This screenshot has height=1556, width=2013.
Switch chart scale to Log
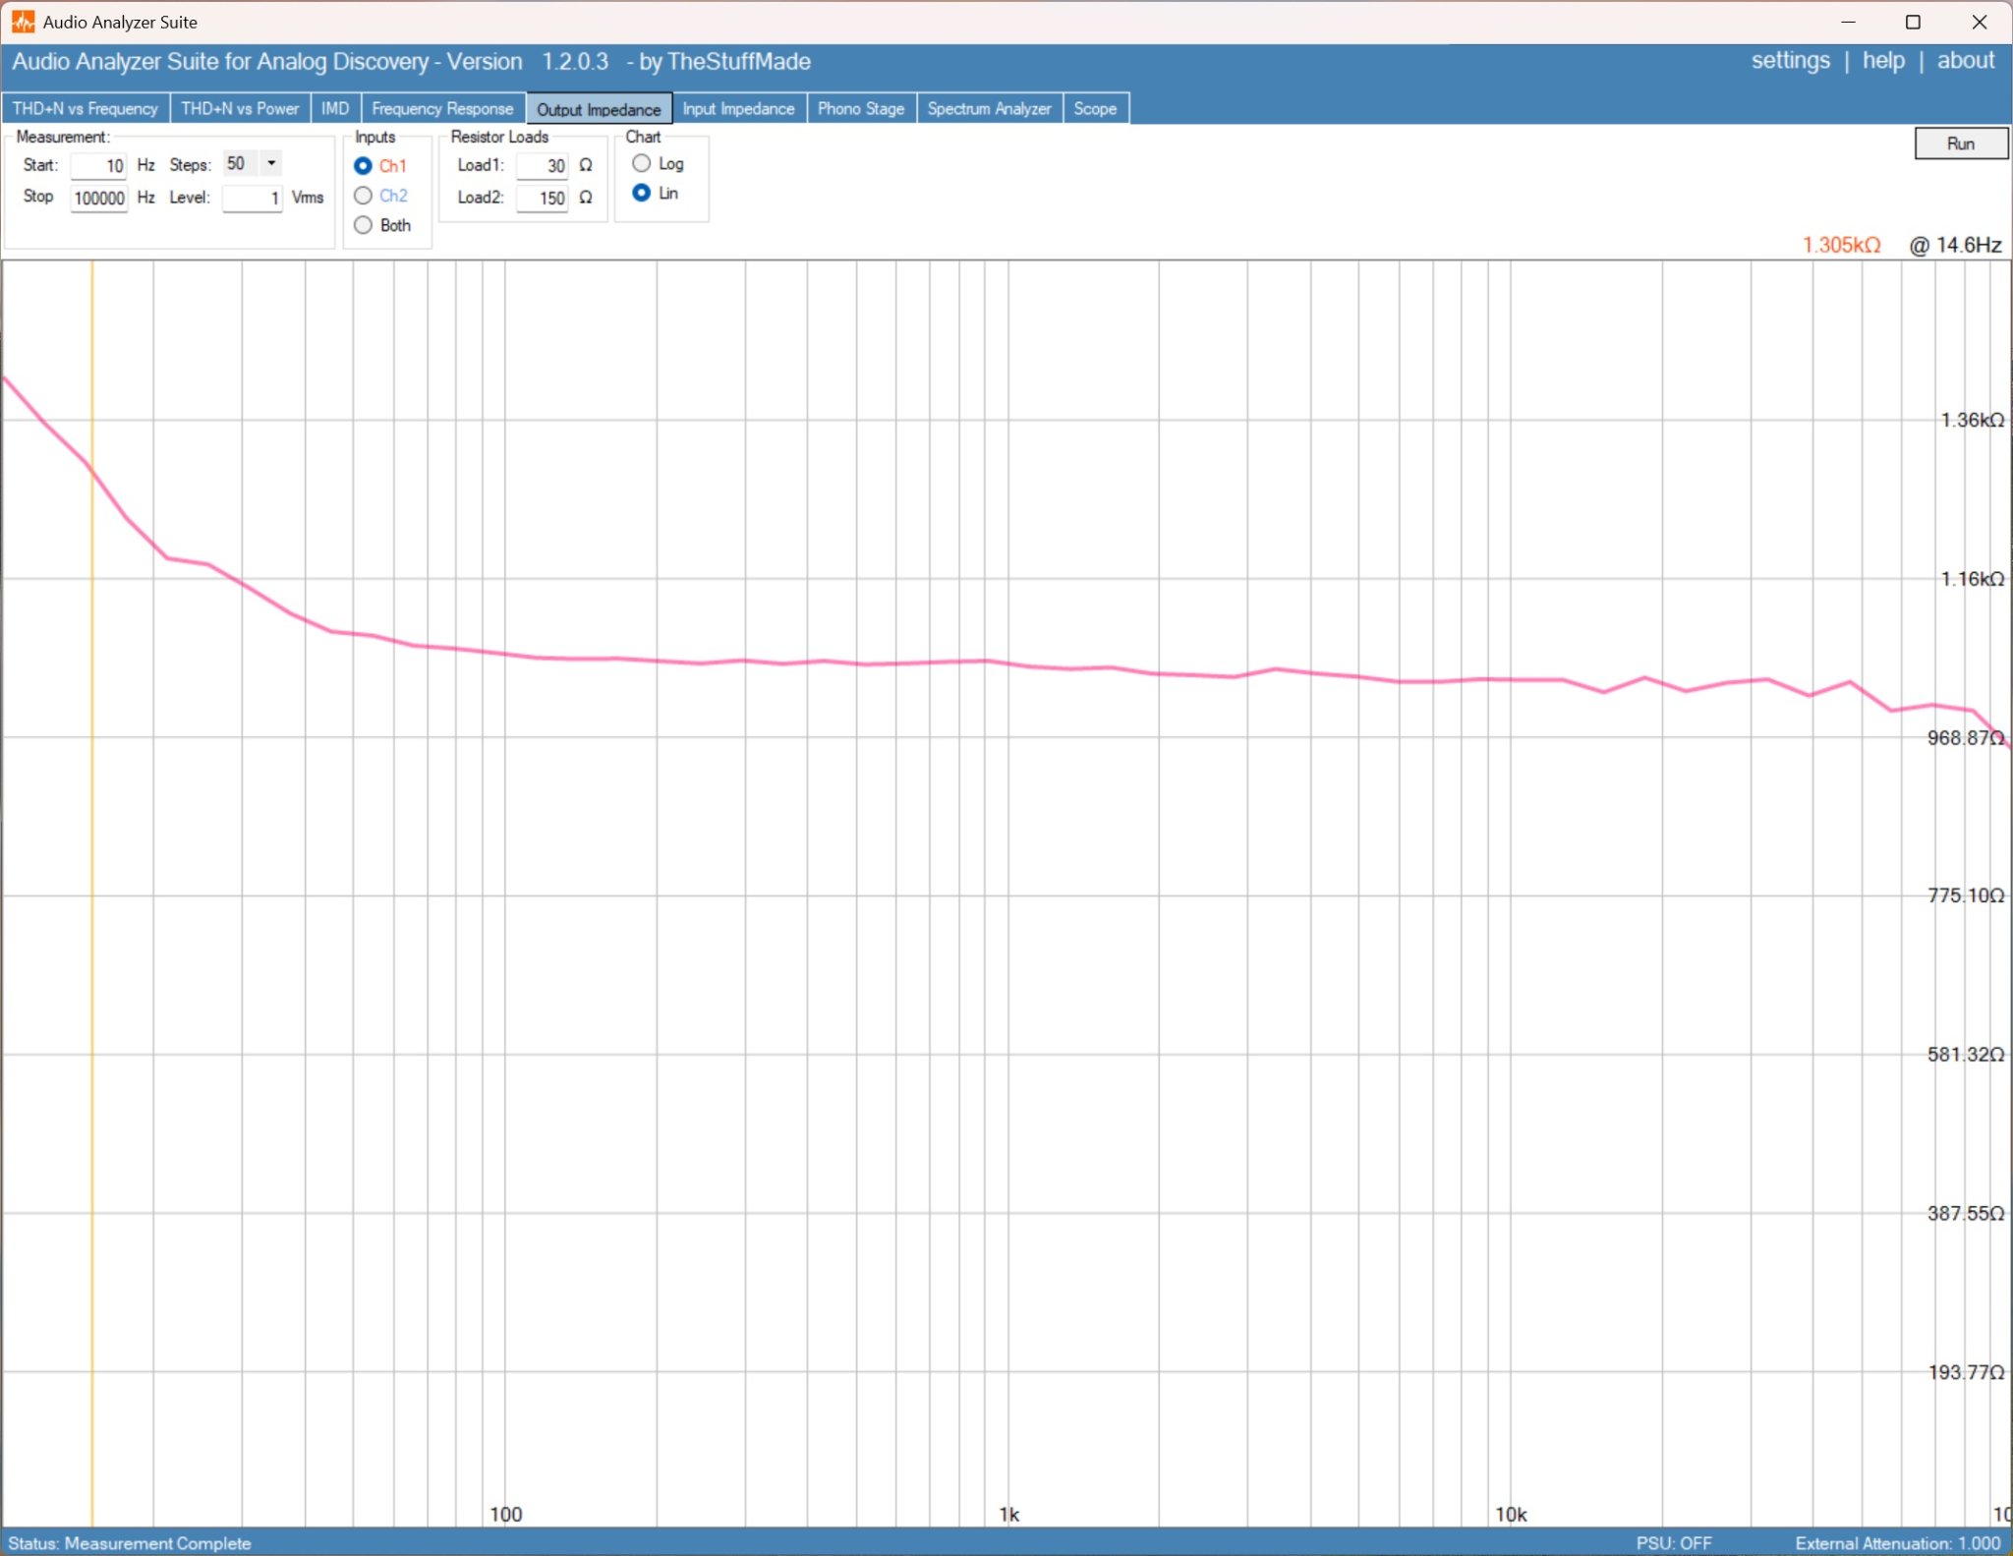642,163
